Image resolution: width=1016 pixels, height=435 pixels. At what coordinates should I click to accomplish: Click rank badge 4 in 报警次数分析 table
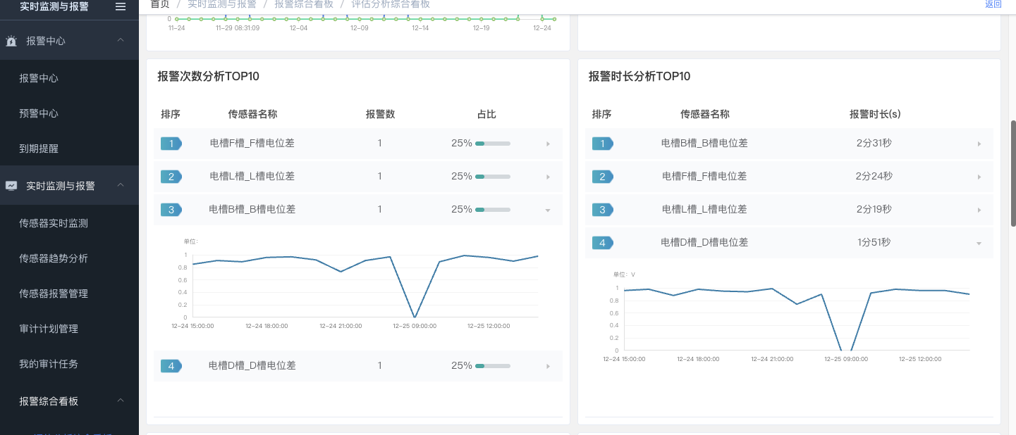coord(171,366)
